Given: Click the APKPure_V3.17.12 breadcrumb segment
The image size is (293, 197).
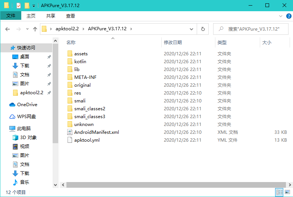Looking at the screenshot, I should 107,29.
